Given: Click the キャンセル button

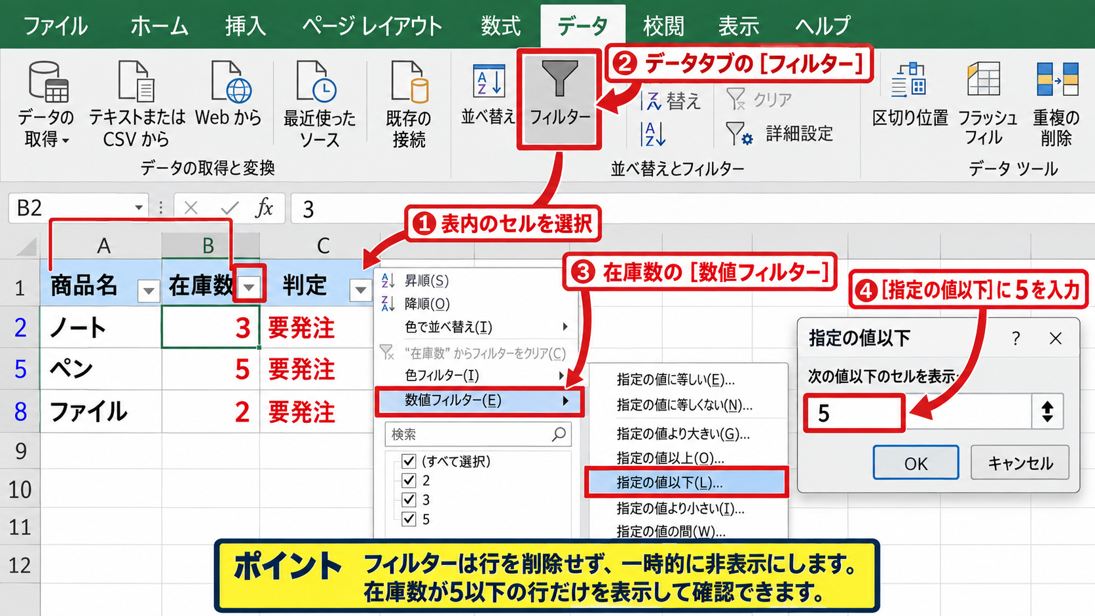Looking at the screenshot, I should tap(1020, 463).
